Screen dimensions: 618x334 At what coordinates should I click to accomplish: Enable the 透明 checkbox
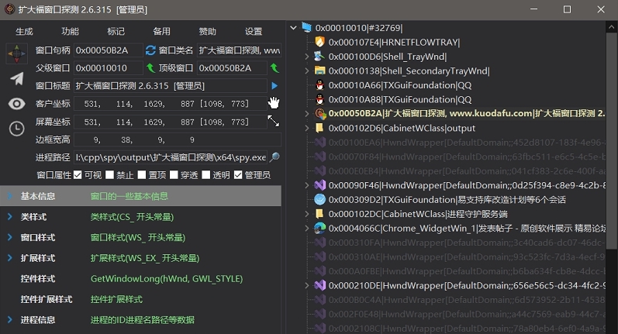(x=206, y=175)
